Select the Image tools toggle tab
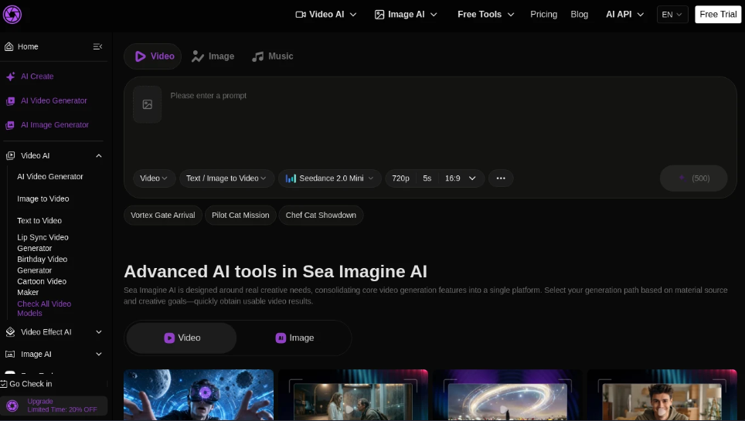Image resolution: width=745 pixels, height=421 pixels. [294, 338]
